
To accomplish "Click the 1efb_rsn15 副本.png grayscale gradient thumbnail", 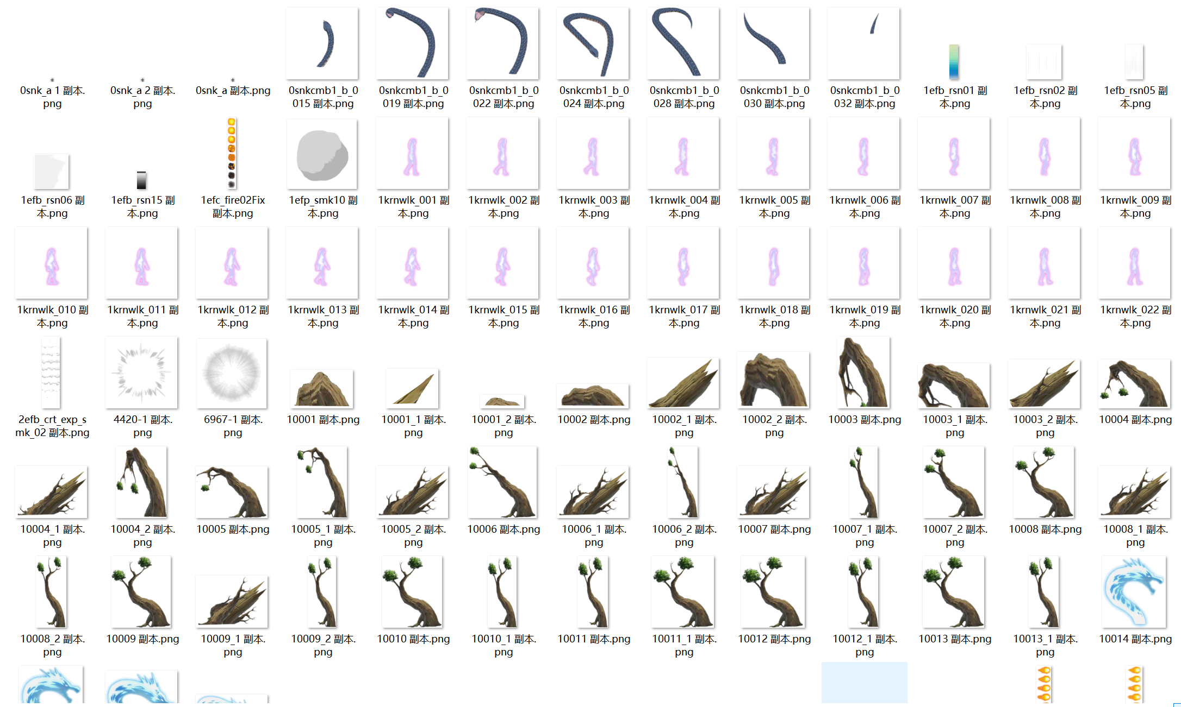I will (x=142, y=180).
